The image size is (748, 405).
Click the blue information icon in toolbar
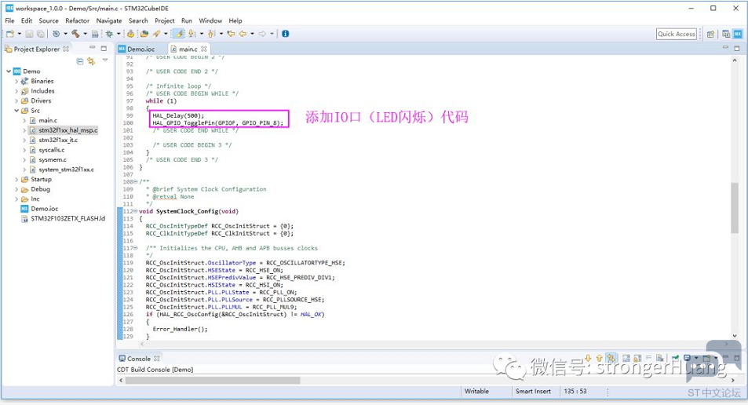(x=285, y=34)
